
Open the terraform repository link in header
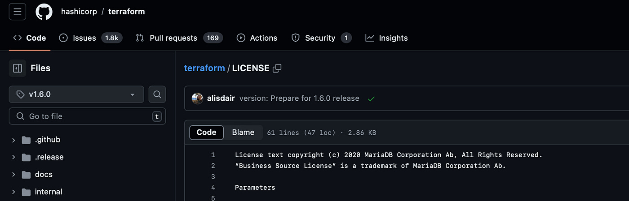(127, 12)
